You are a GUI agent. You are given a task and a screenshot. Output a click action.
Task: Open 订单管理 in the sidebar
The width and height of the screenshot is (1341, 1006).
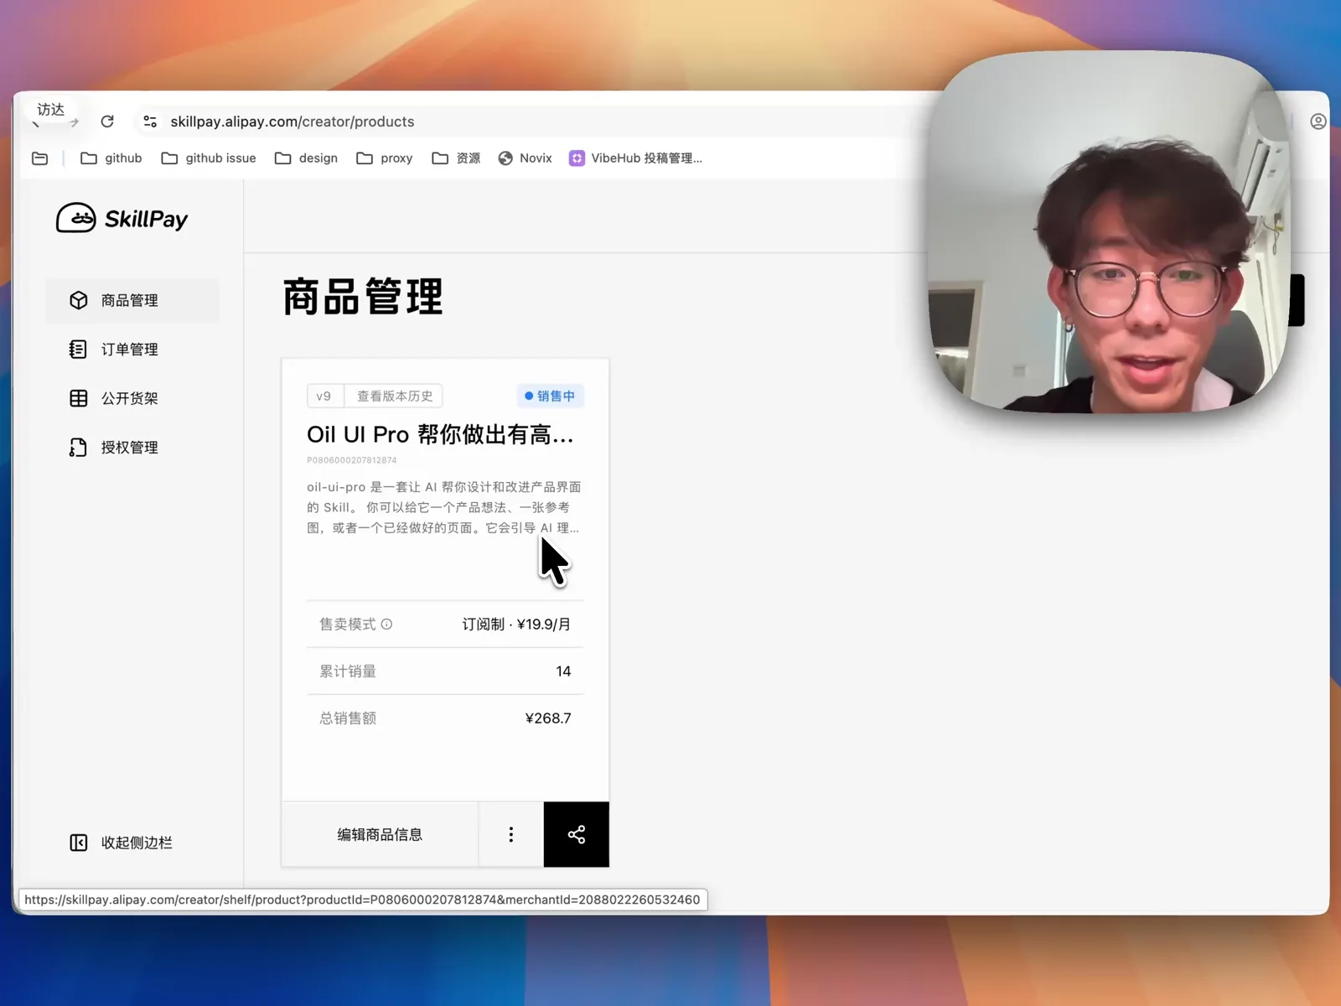pyautogui.click(x=132, y=350)
